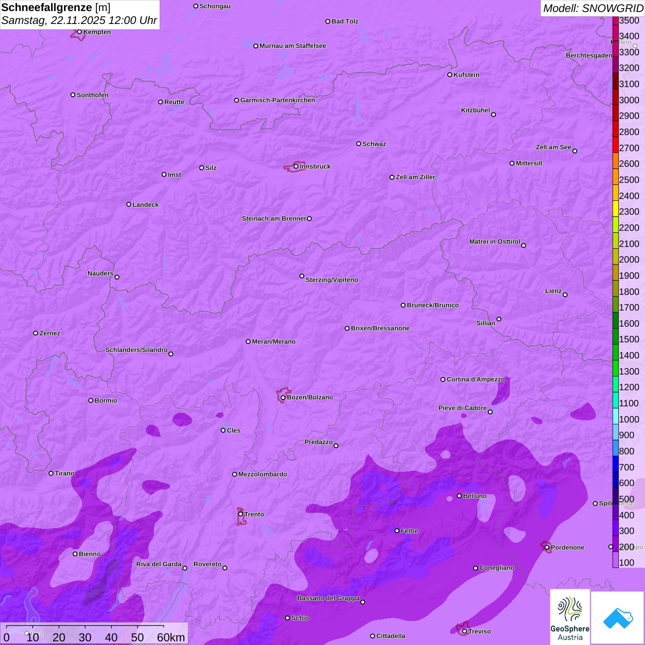Screen dimensions: 645x645
Task: Click the Treviso city marker dot
Action: tap(464, 631)
